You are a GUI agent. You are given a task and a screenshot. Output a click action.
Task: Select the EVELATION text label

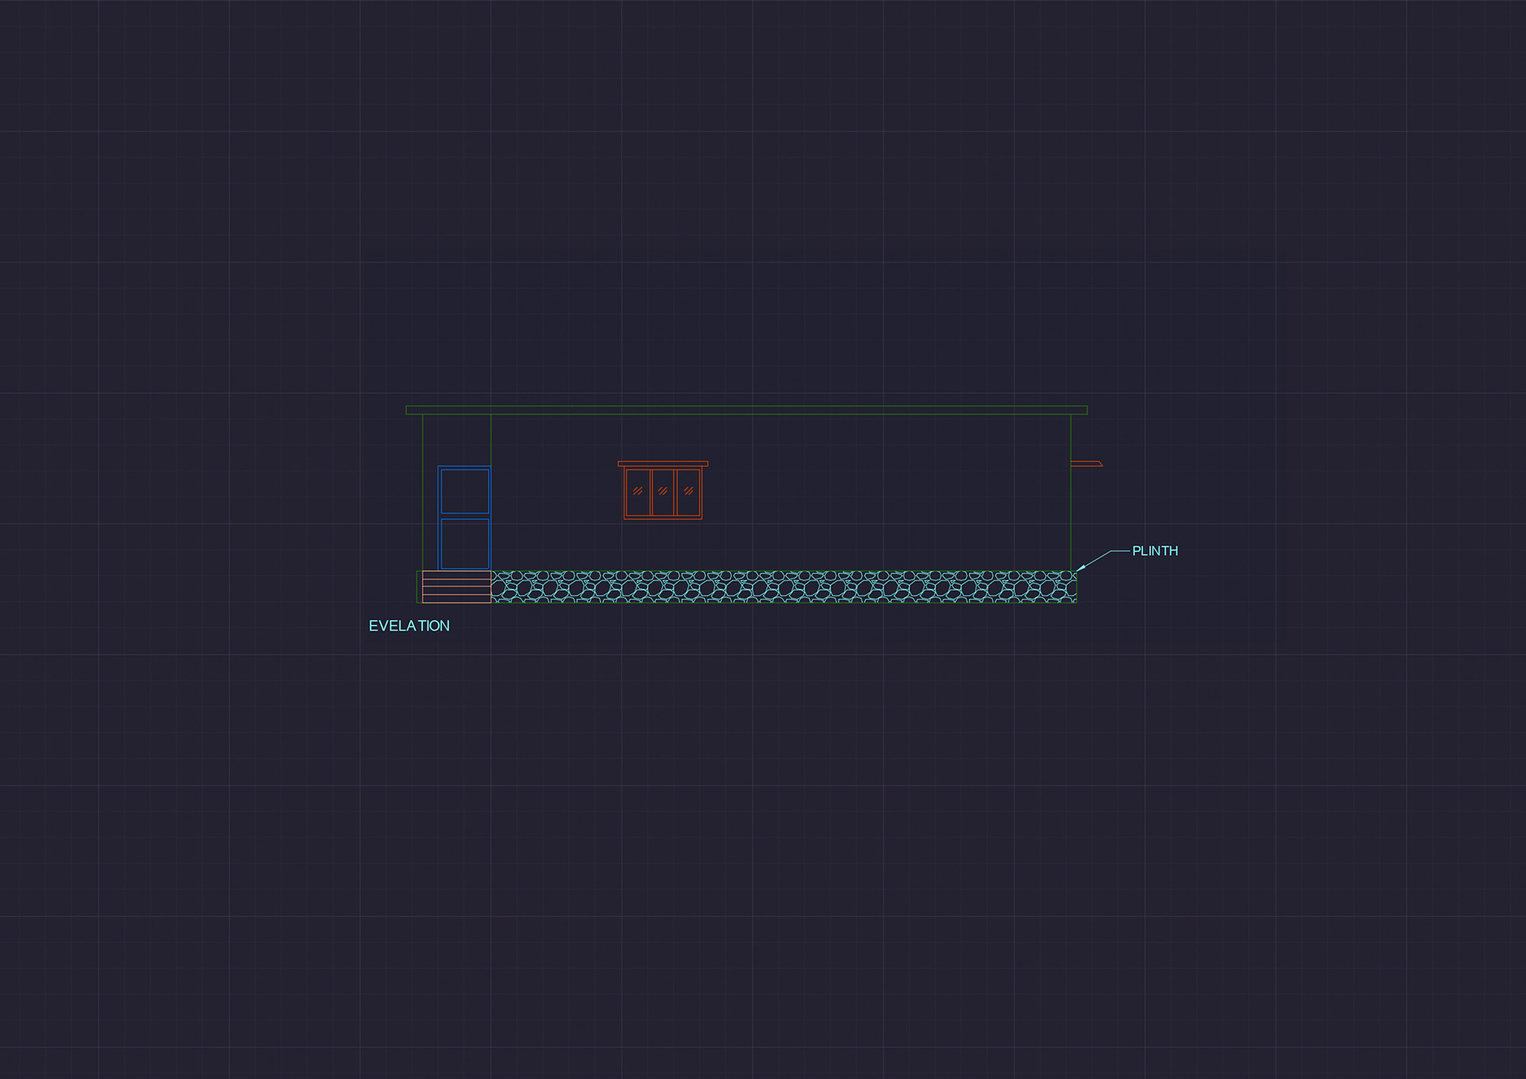409,626
